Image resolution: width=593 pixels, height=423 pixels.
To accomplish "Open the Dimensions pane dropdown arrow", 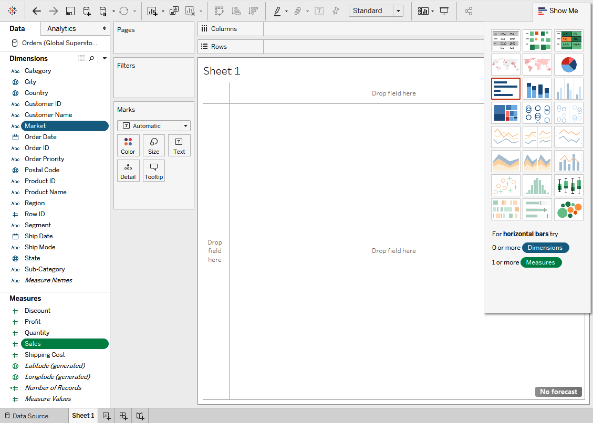I will click(x=105, y=58).
